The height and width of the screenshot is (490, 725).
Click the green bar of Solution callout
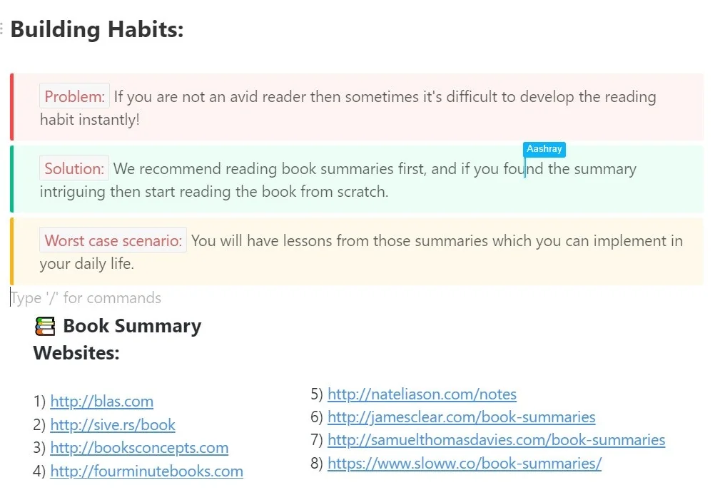coord(12,179)
